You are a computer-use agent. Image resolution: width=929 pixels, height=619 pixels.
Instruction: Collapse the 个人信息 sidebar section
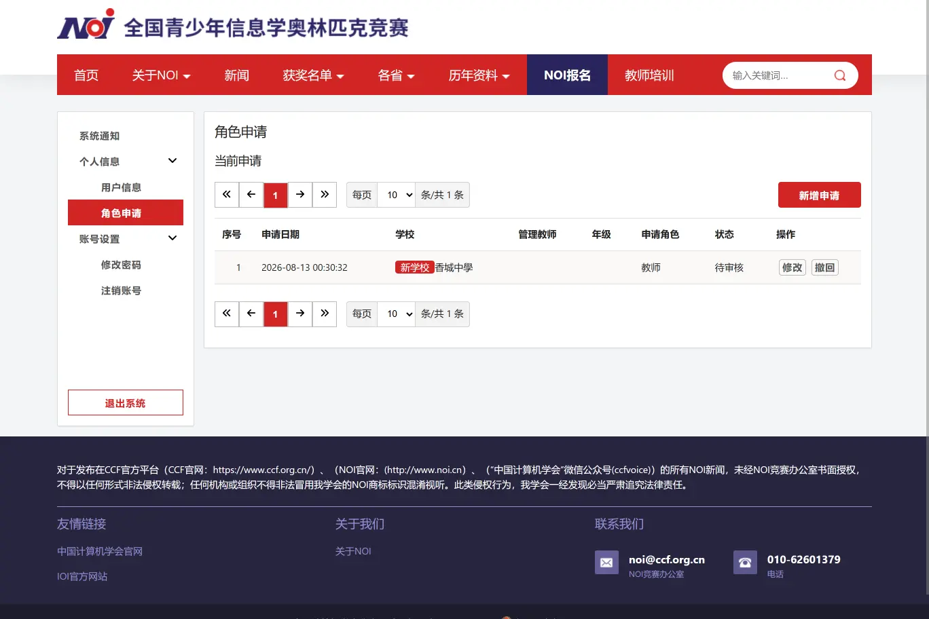172,161
